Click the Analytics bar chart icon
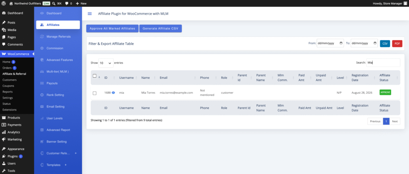 coord(4,132)
